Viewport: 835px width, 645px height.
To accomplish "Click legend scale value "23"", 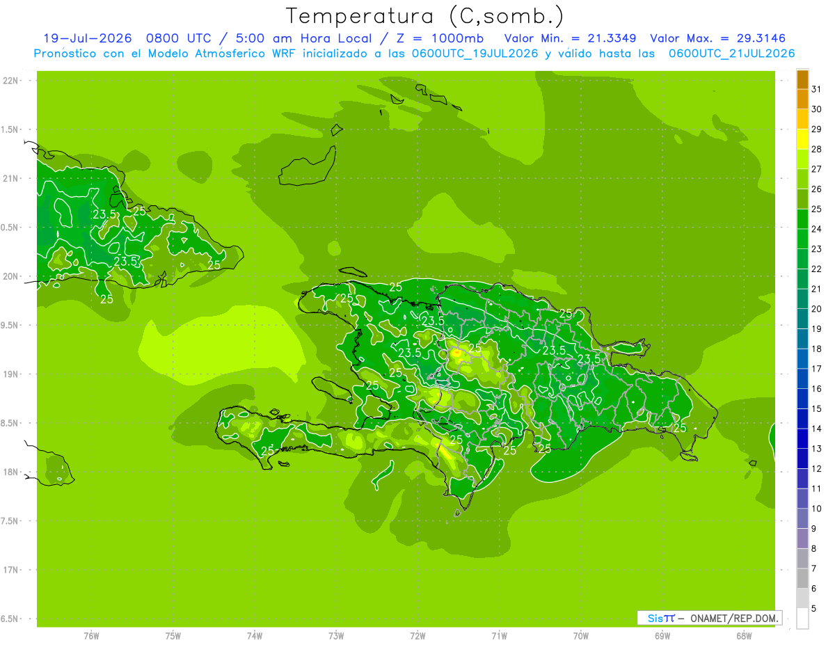I will (x=816, y=249).
